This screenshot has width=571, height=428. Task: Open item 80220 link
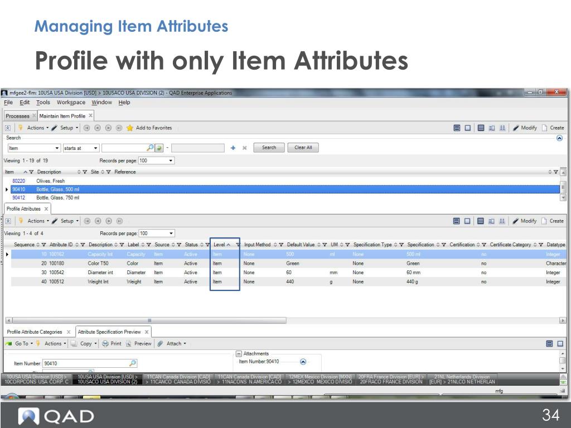click(x=18, y=181)
